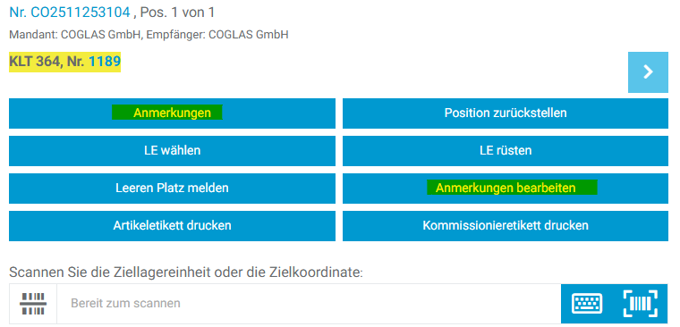Open order number CO2511253104 link
This screenshot has width=680, height=327.
70,13
